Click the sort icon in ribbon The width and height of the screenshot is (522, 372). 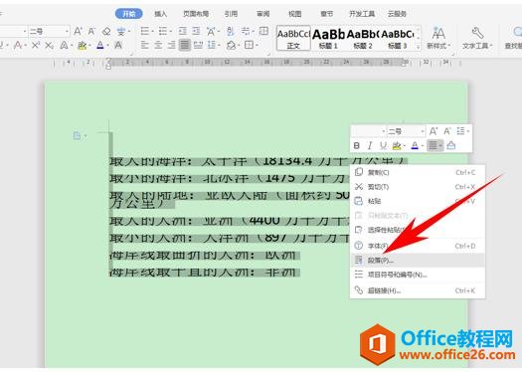point(230,32)
